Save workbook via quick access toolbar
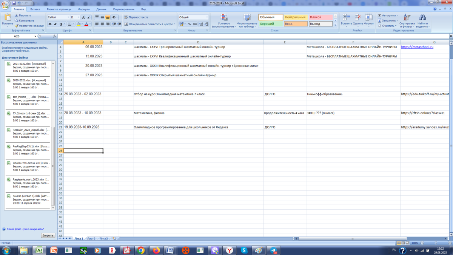Viewport: 453px width, 255px height. (14, 3)
